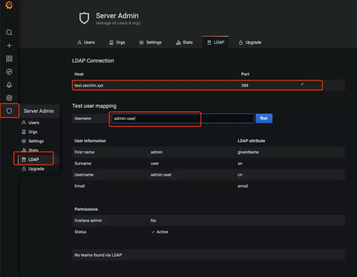The width and height of the screenshot is (357, 277).
Task: Open the dashboards grid icon
Action: click(x=9, y=59)
